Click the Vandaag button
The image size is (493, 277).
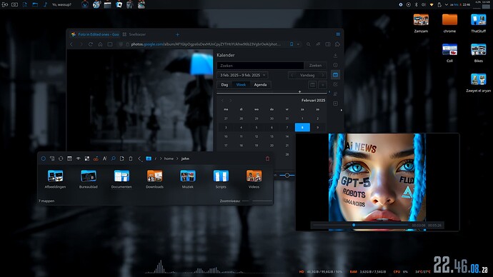[x=307, y=75]
